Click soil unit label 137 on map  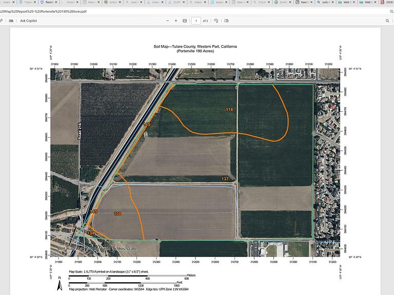[225, 179]
